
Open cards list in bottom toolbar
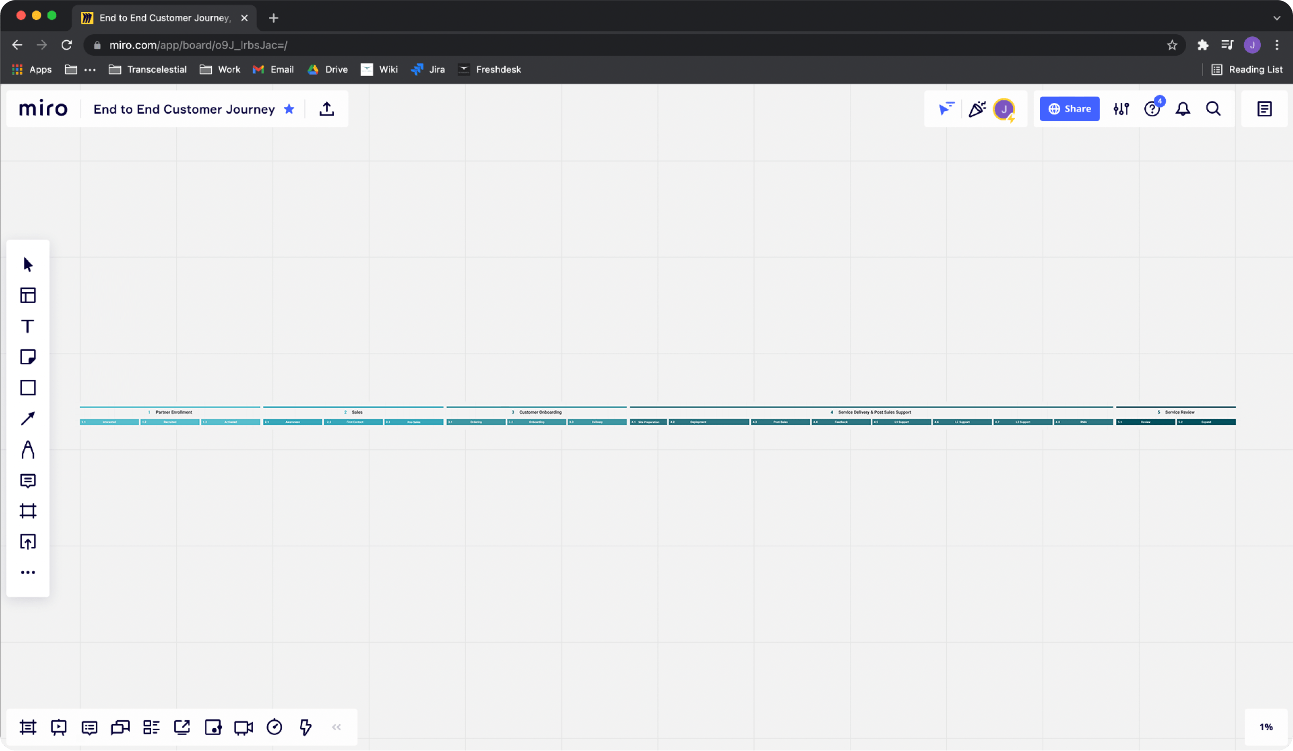coord(151,728)
